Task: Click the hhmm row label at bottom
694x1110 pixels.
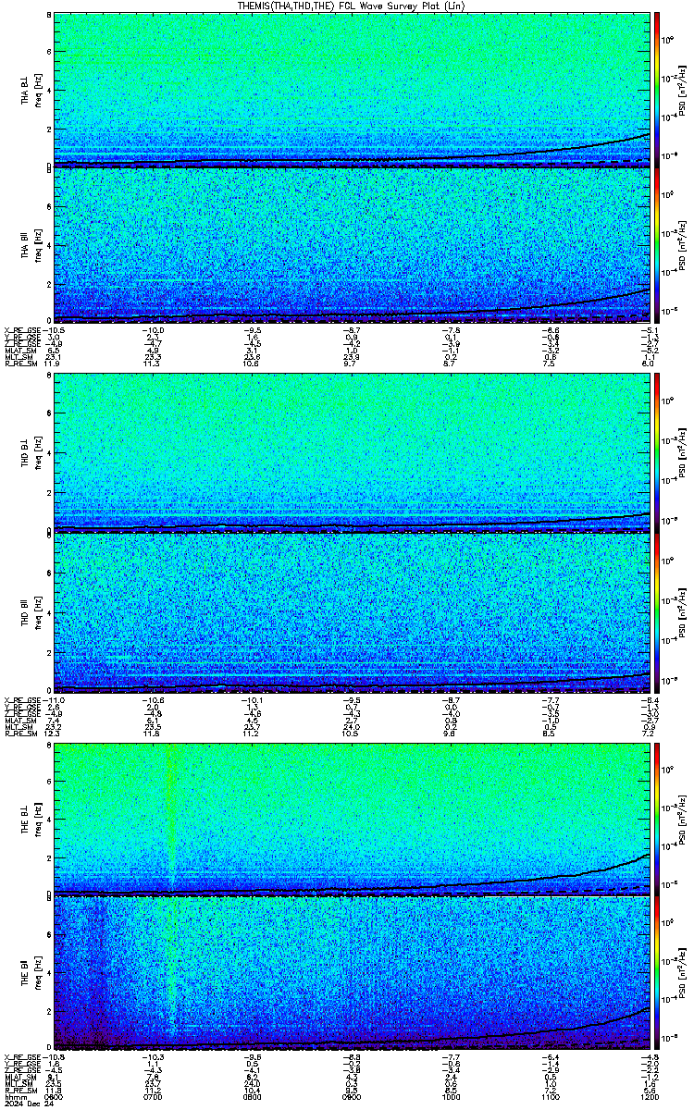Action: click(14, 1097)
